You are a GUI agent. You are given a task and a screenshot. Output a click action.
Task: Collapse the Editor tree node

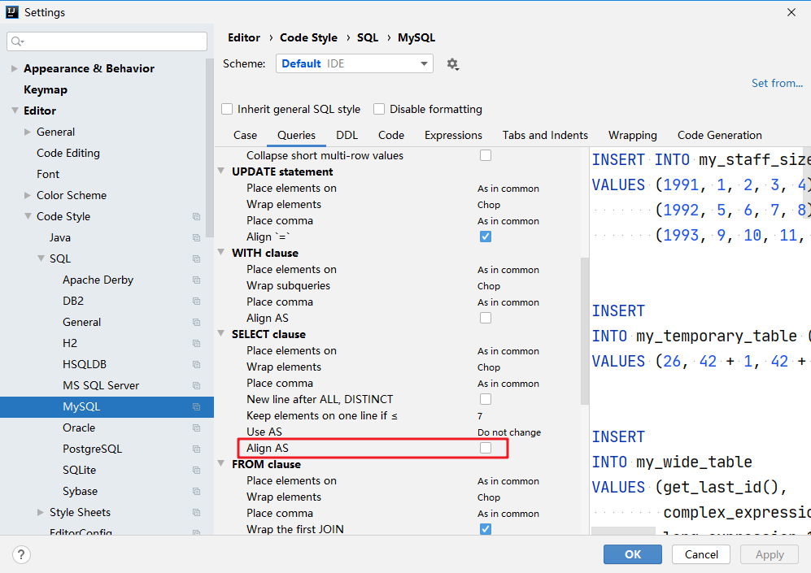point(15,111)
